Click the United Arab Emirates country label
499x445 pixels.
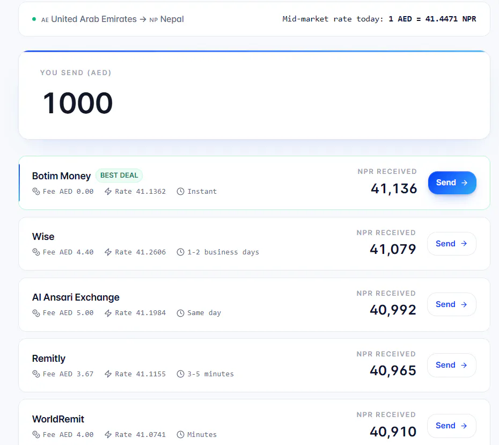tap(94, 19)
